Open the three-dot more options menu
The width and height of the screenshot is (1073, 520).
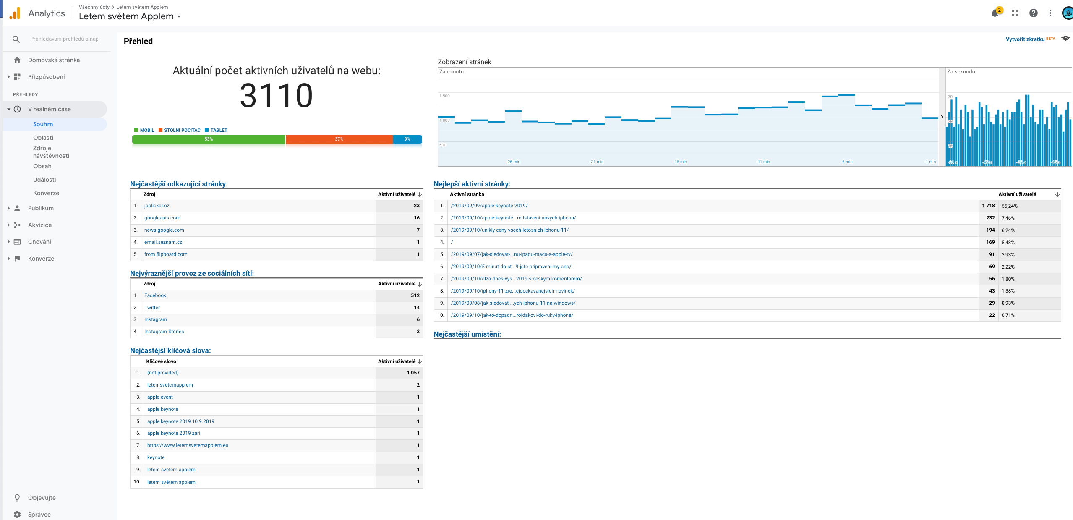1050,13
